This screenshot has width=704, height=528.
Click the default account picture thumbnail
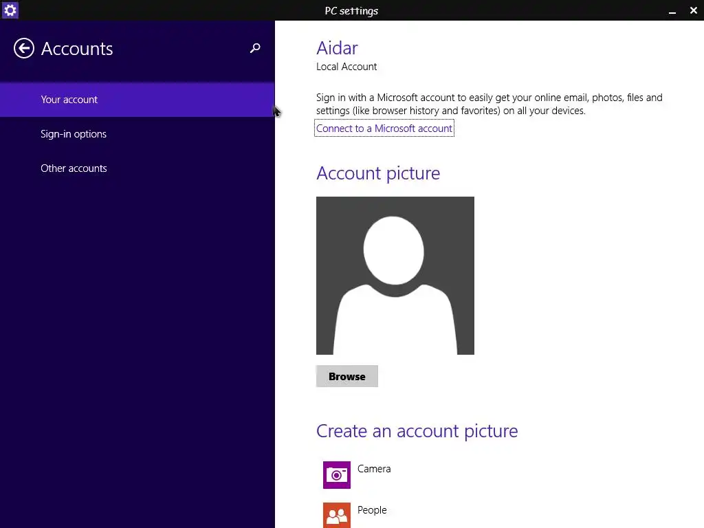click(395, 276)
